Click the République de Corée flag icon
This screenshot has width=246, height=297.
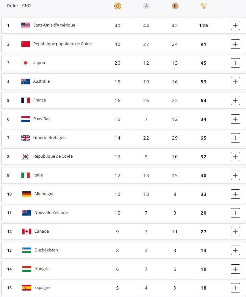[26, 157]
